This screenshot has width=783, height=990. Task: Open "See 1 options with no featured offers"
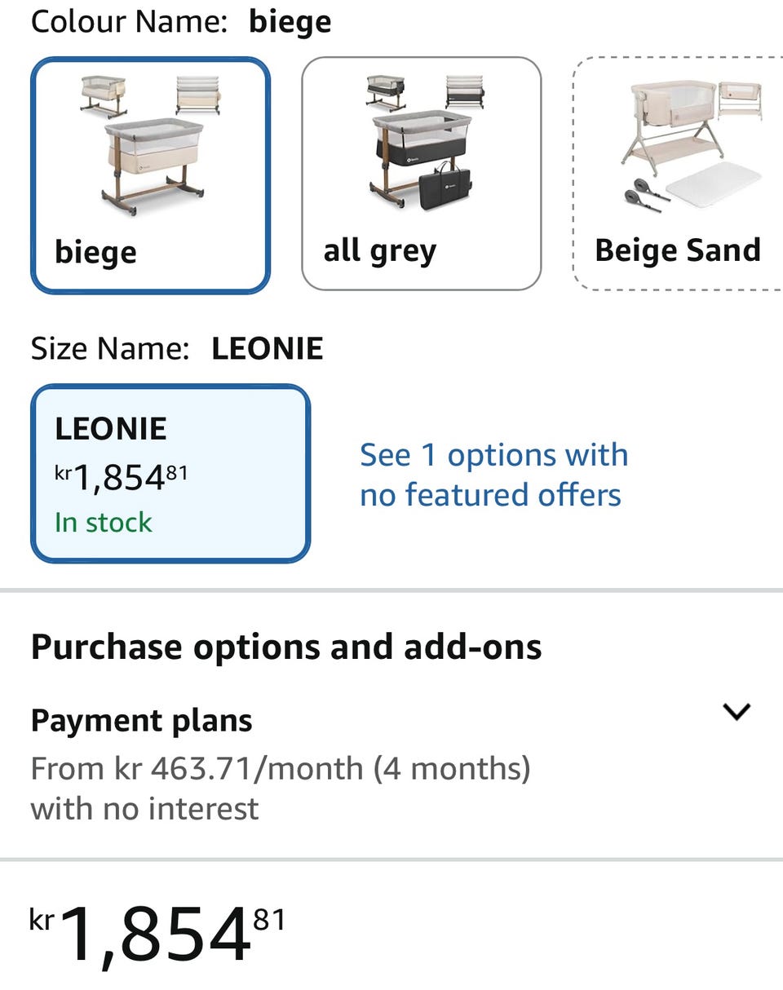click(x=493, y=475)
